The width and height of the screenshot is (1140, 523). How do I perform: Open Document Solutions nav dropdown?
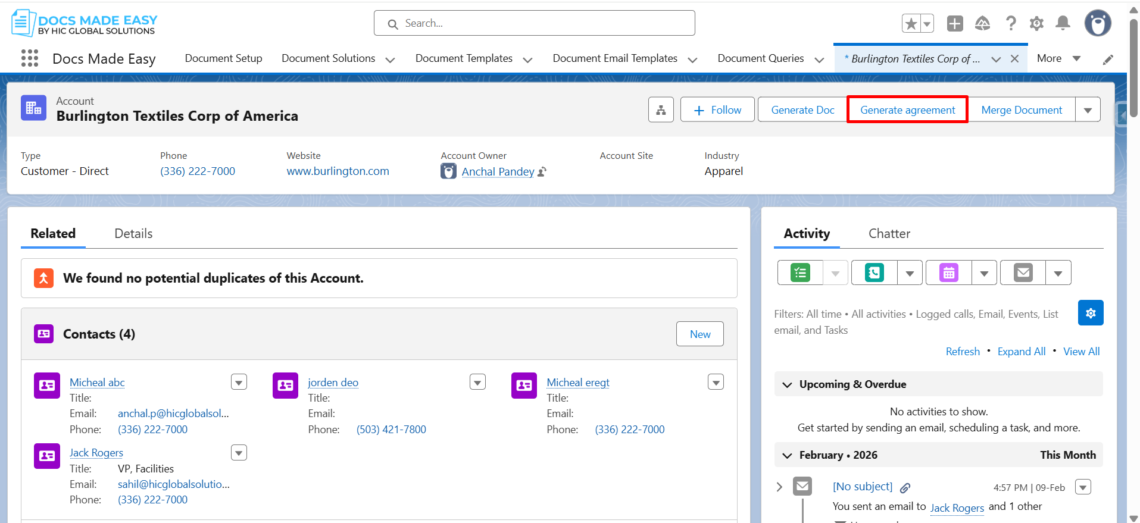[390, 59]
